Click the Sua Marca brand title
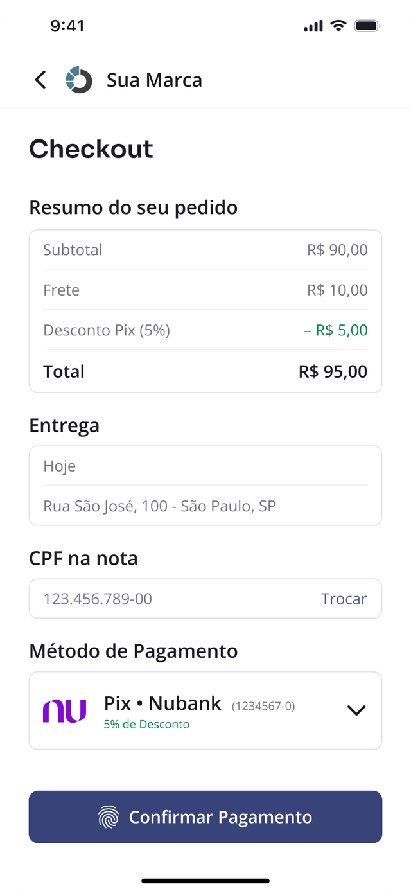Image resolution: width=411 pixels, height=891 pixels. (x=154, y=80)
